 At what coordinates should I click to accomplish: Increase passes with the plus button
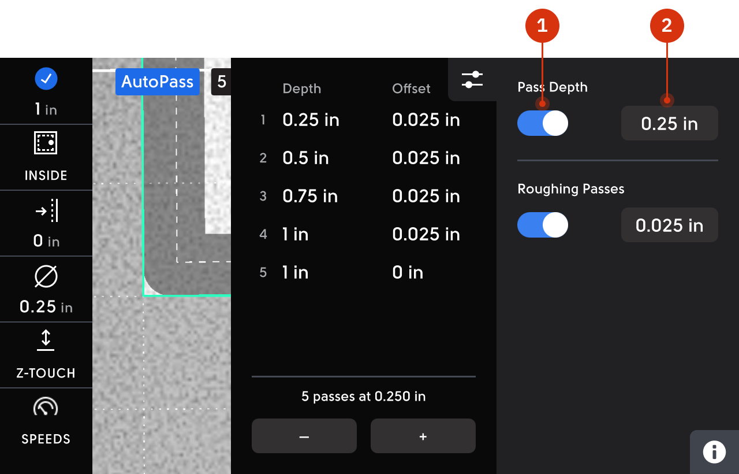[x=423, y=436]
